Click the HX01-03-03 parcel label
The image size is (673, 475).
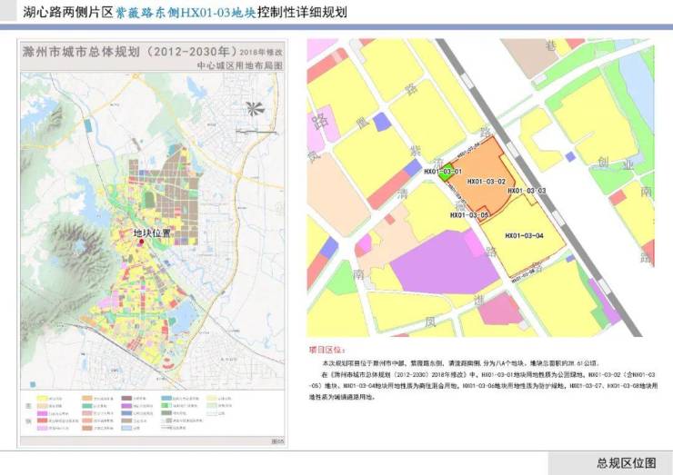(526, 191)
